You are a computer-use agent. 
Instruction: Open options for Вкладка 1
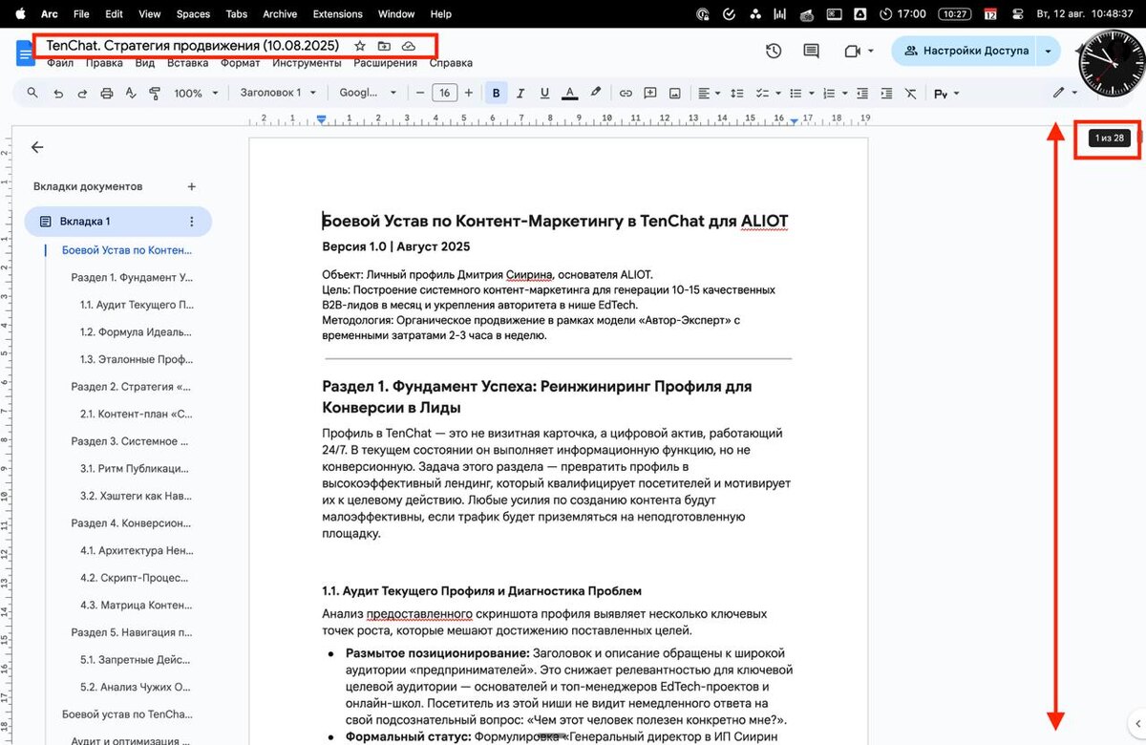(191, 222)
